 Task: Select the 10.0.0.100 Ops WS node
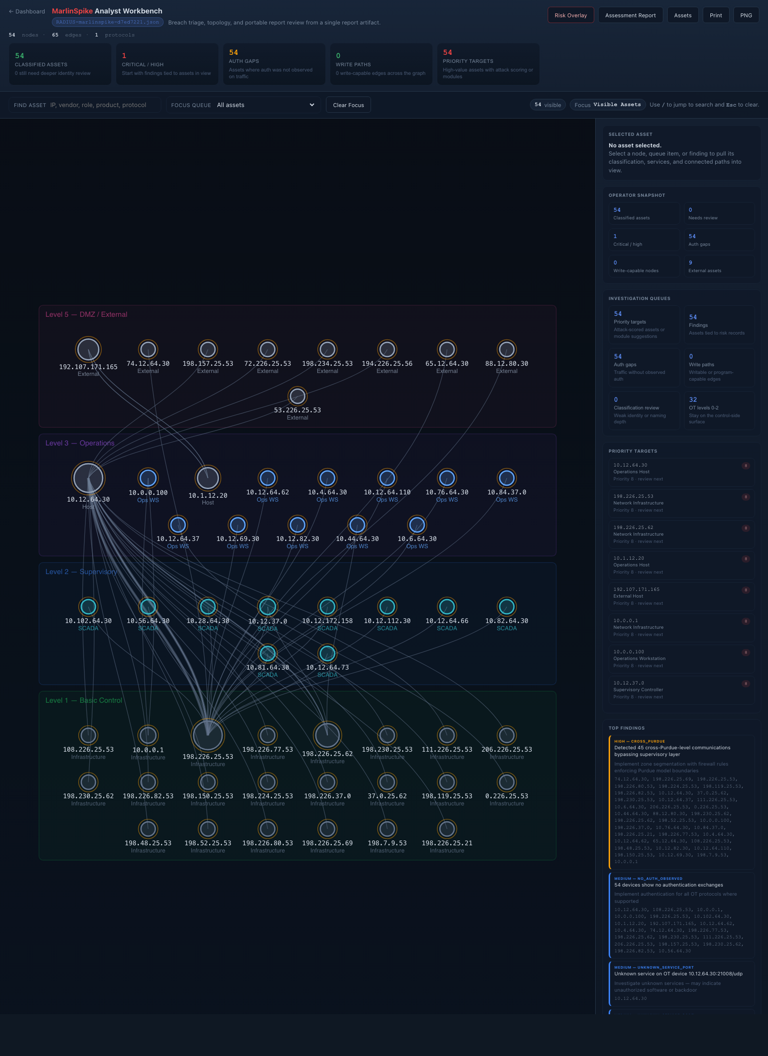[148, 478]
